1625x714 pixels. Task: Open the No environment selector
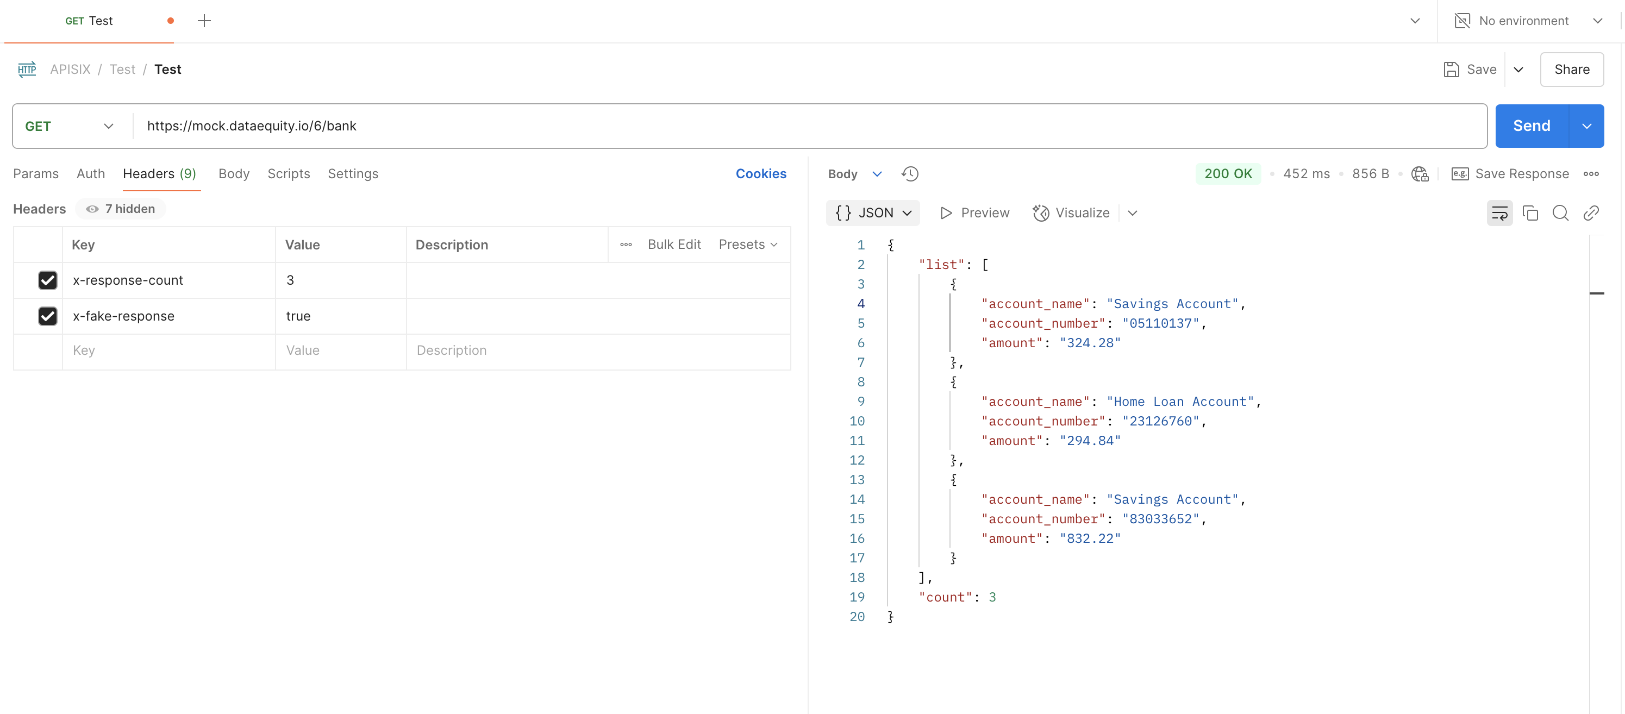click(1529, 21)
